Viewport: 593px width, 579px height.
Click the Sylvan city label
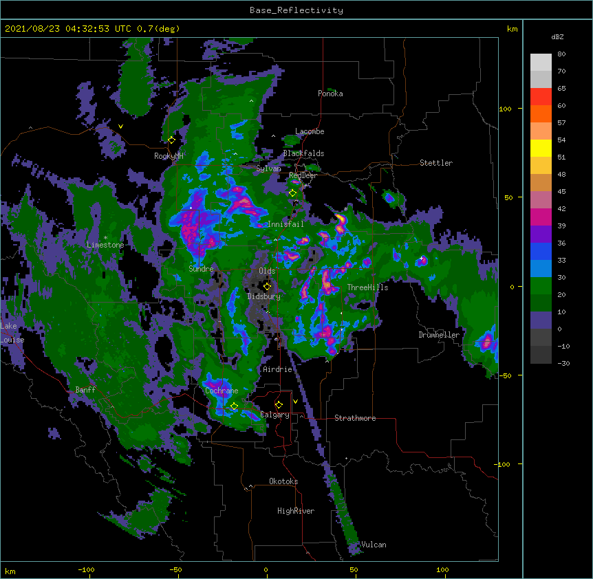coord(268,168)
